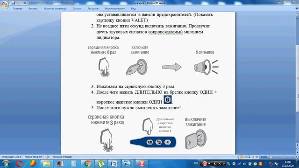Click the uTorrent tray icon
299x168 pixels.
pos(255,164)
